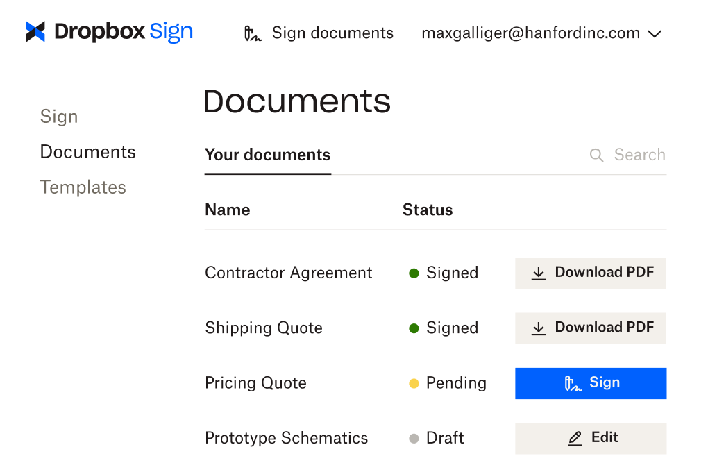The height and width of the screenshot is (472, 708).
Task: Click the yellow Pending status dot
Action: (x=414, y=382)
